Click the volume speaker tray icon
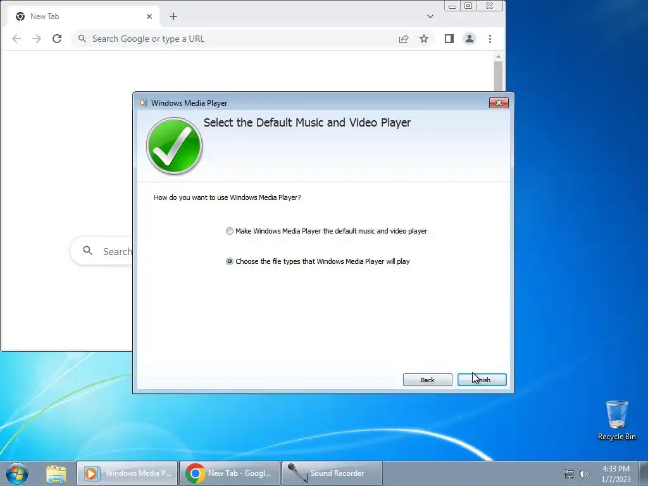The image size is (648, 486). tap(584, 474)
